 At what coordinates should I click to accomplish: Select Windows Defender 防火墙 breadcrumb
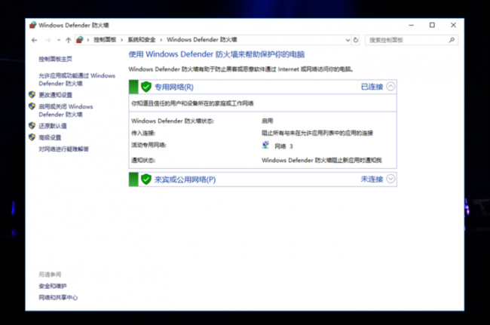[x=202, y=40]
